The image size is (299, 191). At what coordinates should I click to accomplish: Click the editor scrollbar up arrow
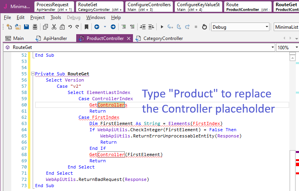[x=292, y=58]
